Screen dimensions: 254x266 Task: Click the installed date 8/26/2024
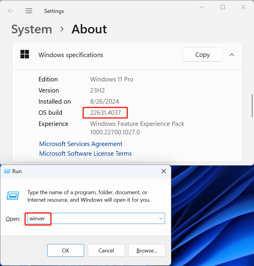click(x=104, y=102)
